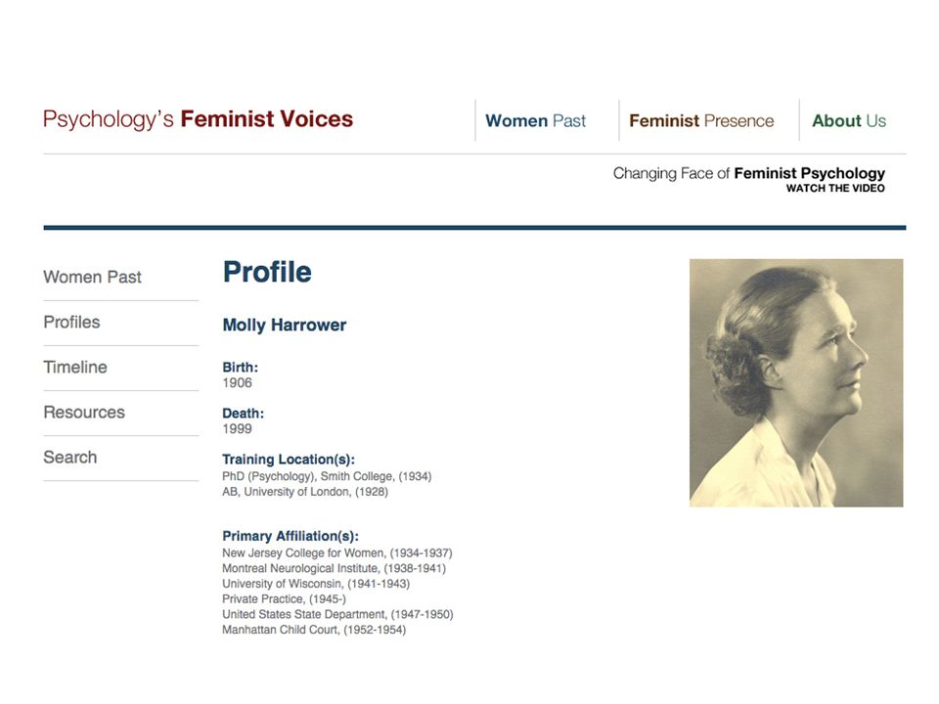Open Search in the sidebar menu
Image resolution: width=939 pixels, height=704 pixels.
click(x=70, y=458)
